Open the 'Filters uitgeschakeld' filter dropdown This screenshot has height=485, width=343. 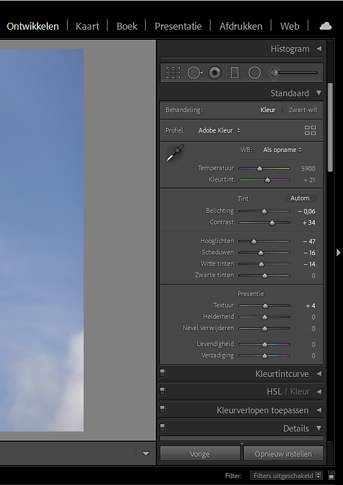[x=286, y=475]
